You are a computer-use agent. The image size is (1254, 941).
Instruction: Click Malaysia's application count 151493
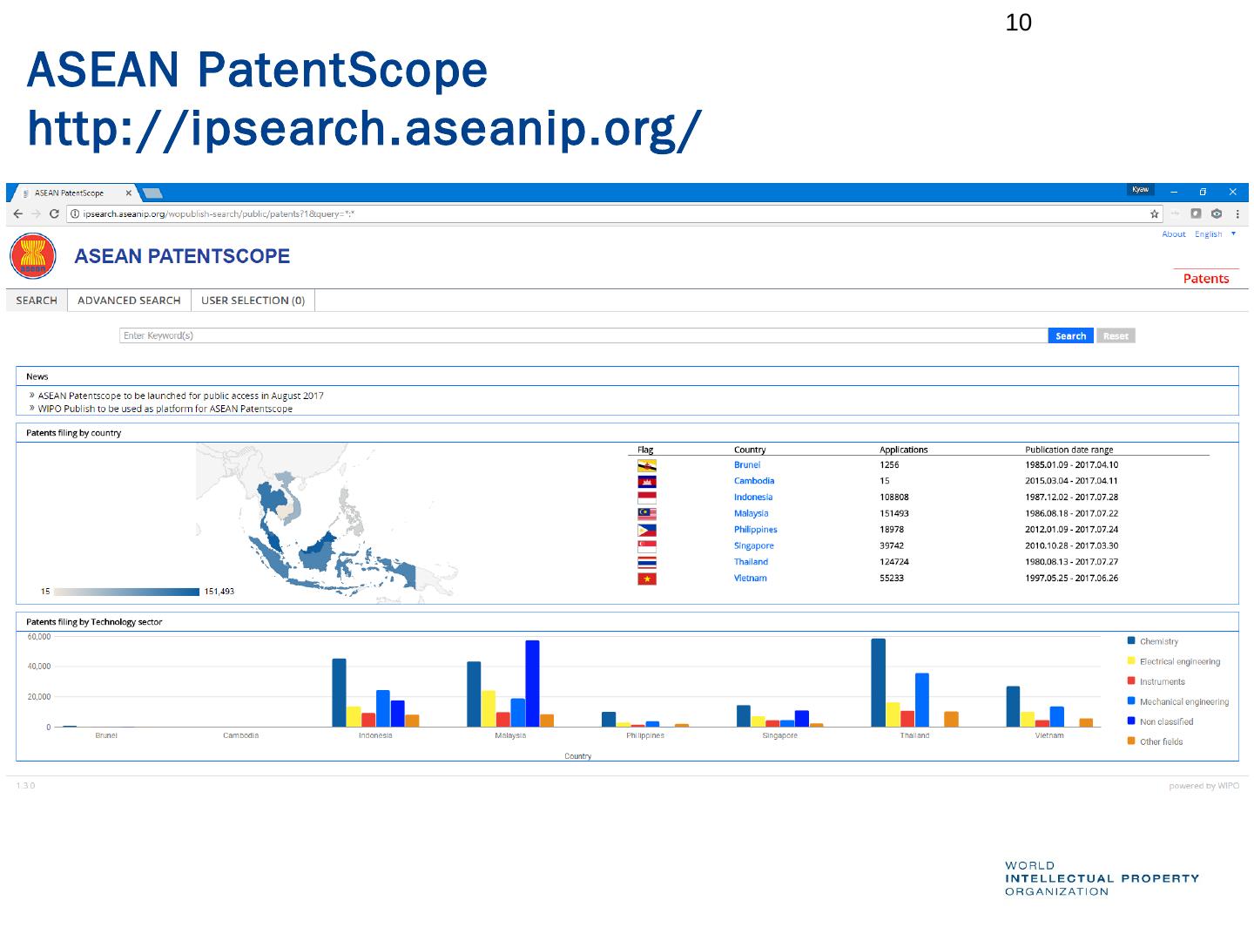[893, 513]
